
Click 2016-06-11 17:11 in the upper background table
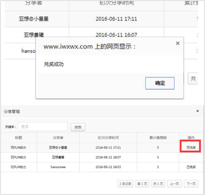tap(116, 19)
